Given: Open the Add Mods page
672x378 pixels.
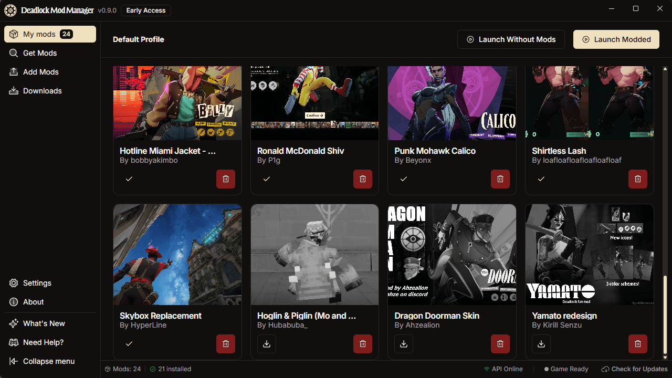Looking at the screenshot, I should [x=40, y=72].
